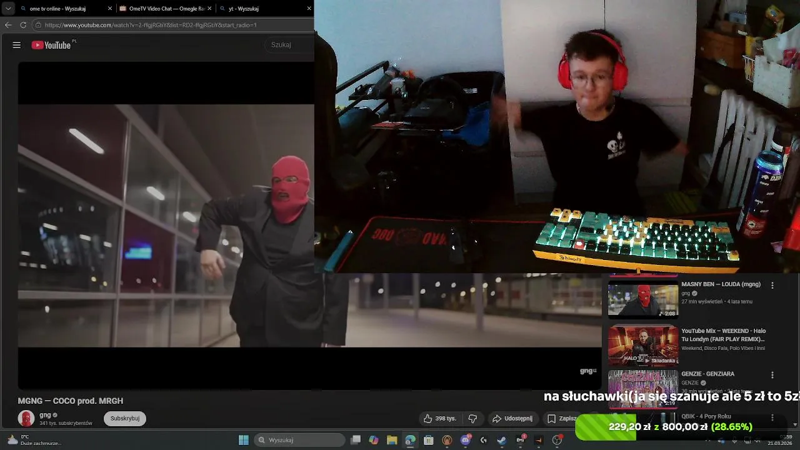Open 'GENZIE - GENZIARA' thumbnail
800x450 pixels.
pyautogui.click(x=643, y=388)
